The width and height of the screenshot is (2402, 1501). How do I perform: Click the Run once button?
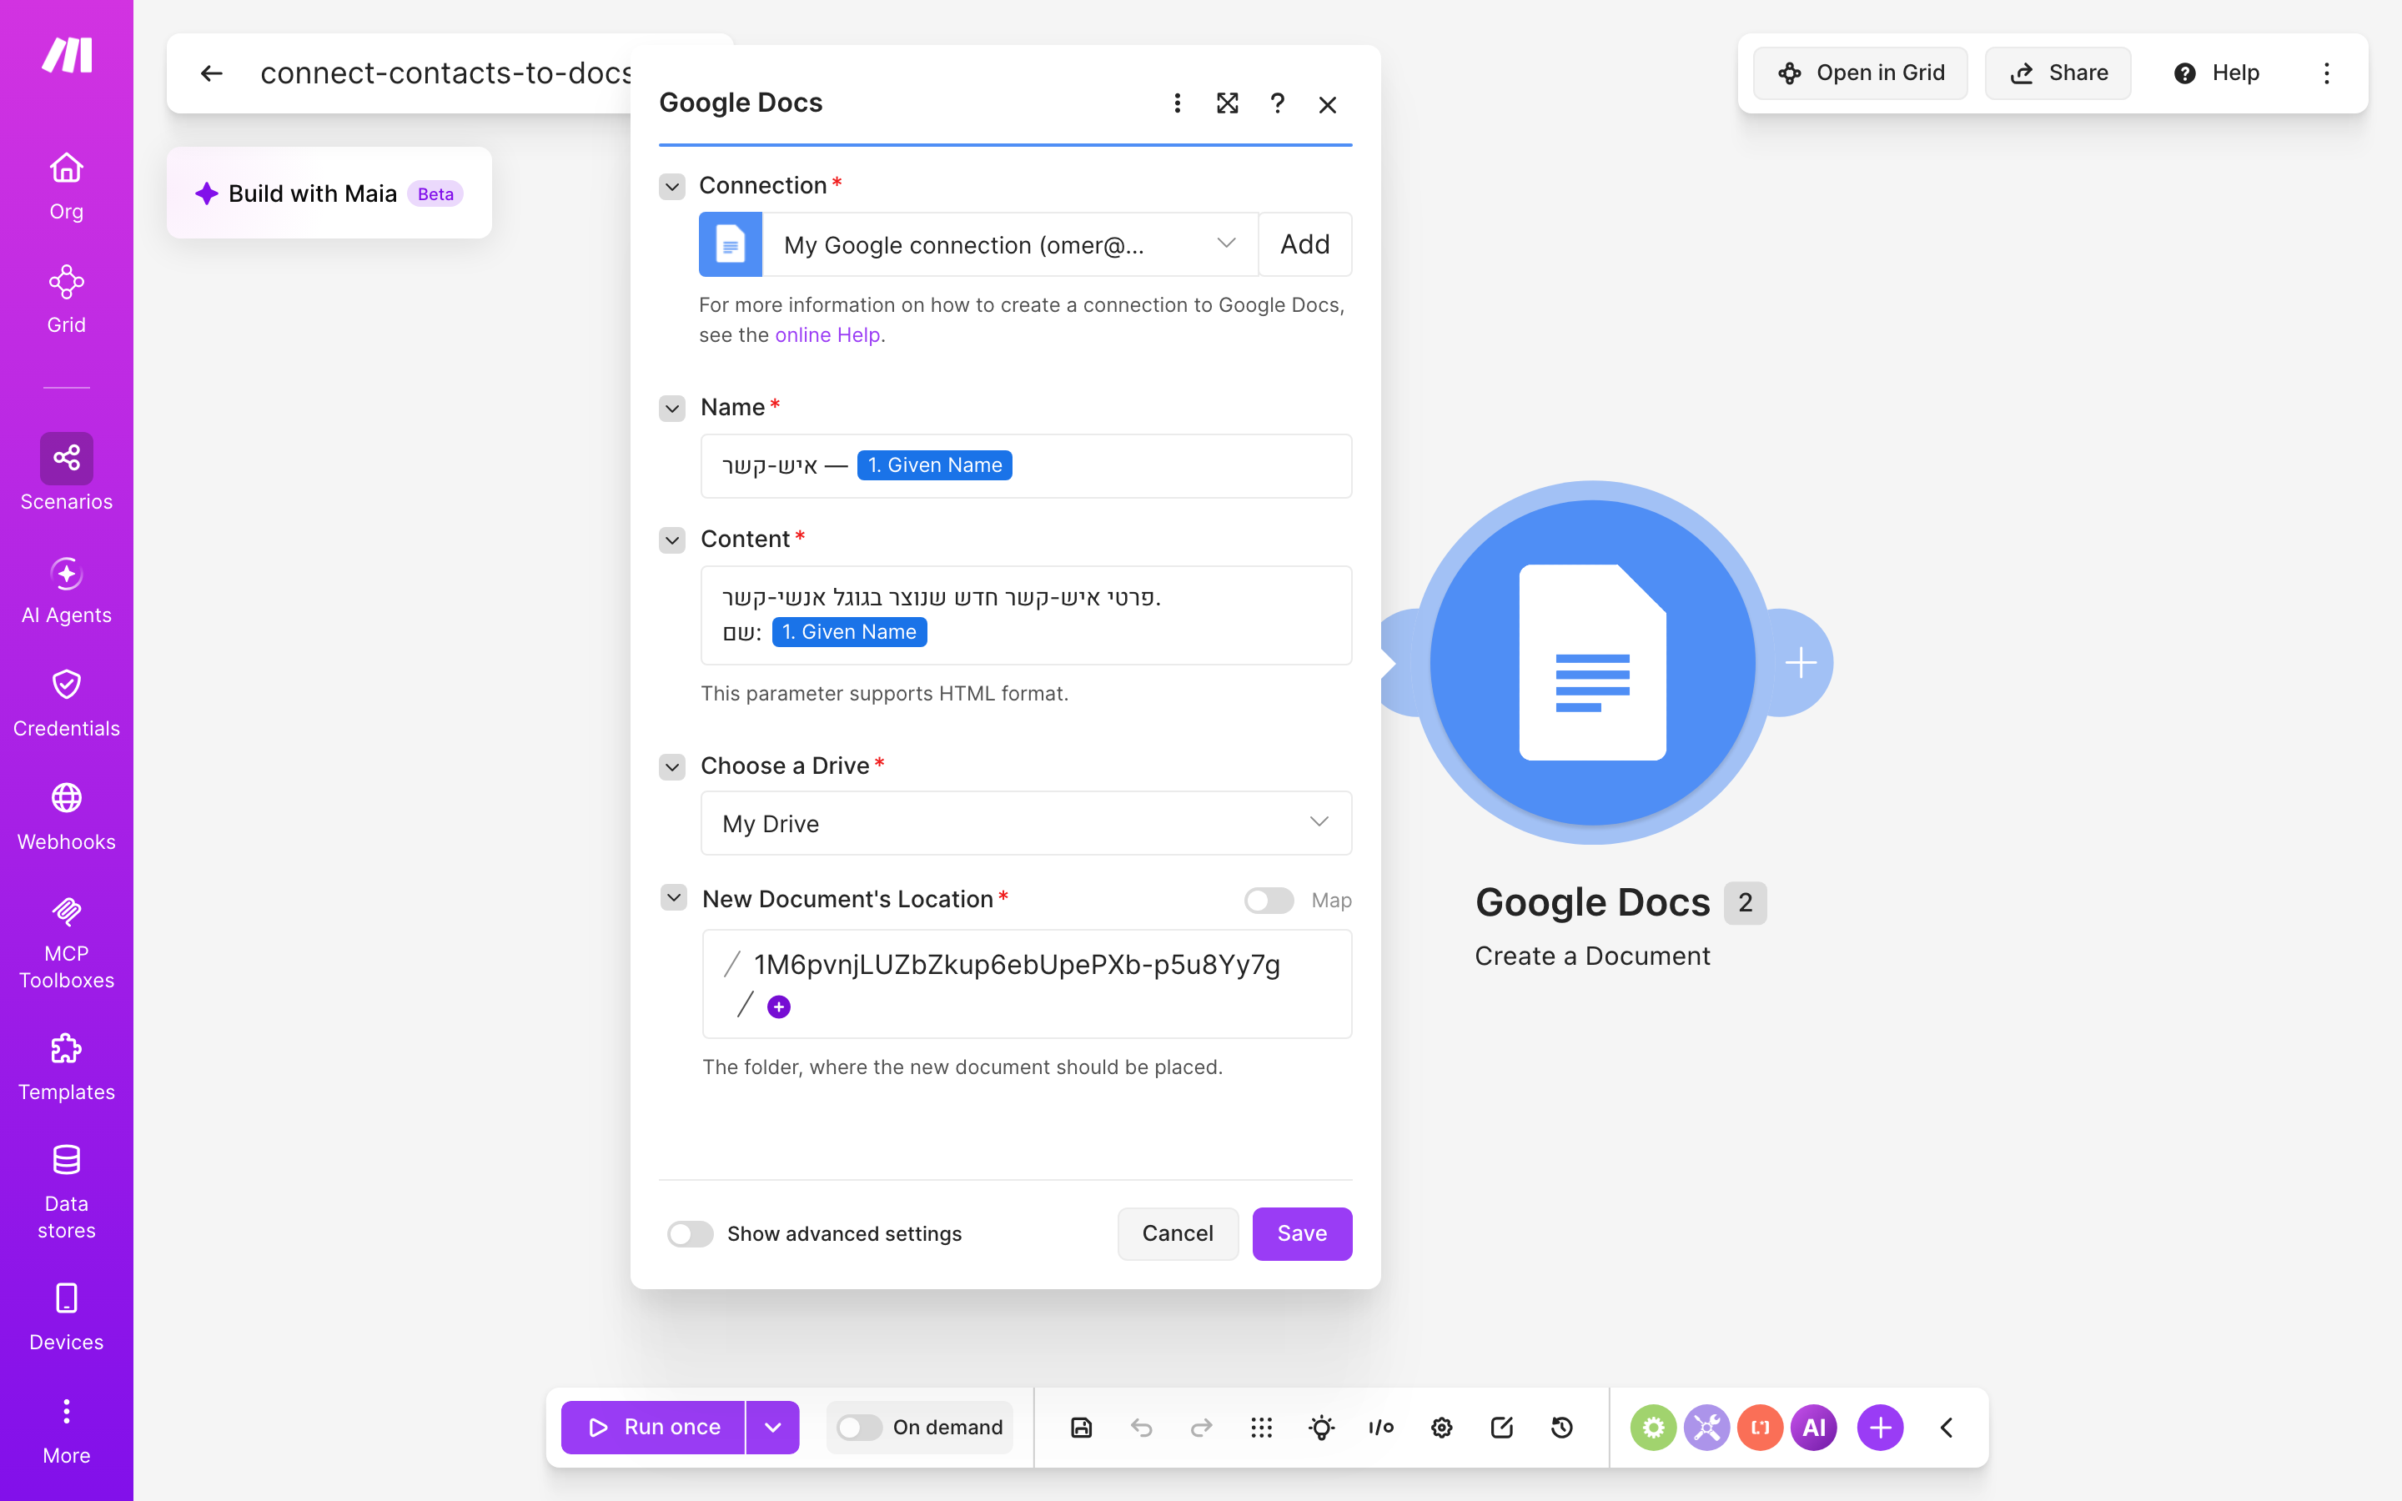coord(653,1428)
